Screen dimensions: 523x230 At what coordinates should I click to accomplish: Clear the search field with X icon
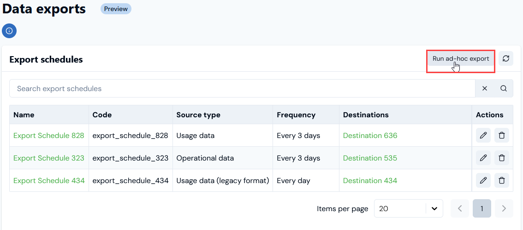click(x=484, y=88)
